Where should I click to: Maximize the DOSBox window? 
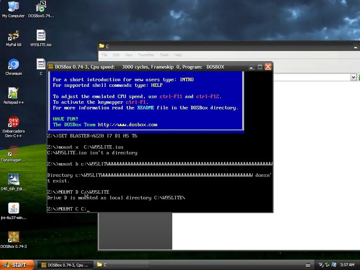point(260,67)
